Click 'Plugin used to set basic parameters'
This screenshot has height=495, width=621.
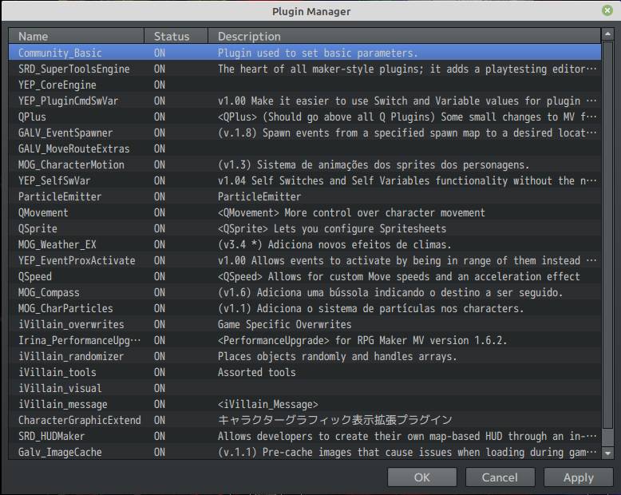317,53
